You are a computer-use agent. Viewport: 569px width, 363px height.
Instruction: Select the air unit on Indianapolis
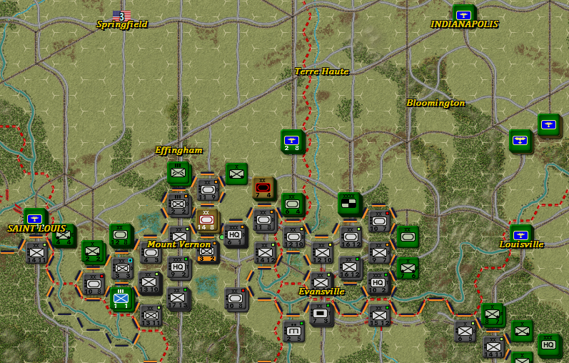[463, 14]
